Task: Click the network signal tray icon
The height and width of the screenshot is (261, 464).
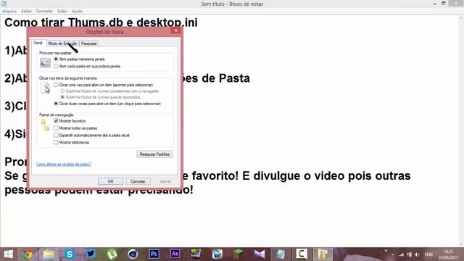Action: coord(401,254)
